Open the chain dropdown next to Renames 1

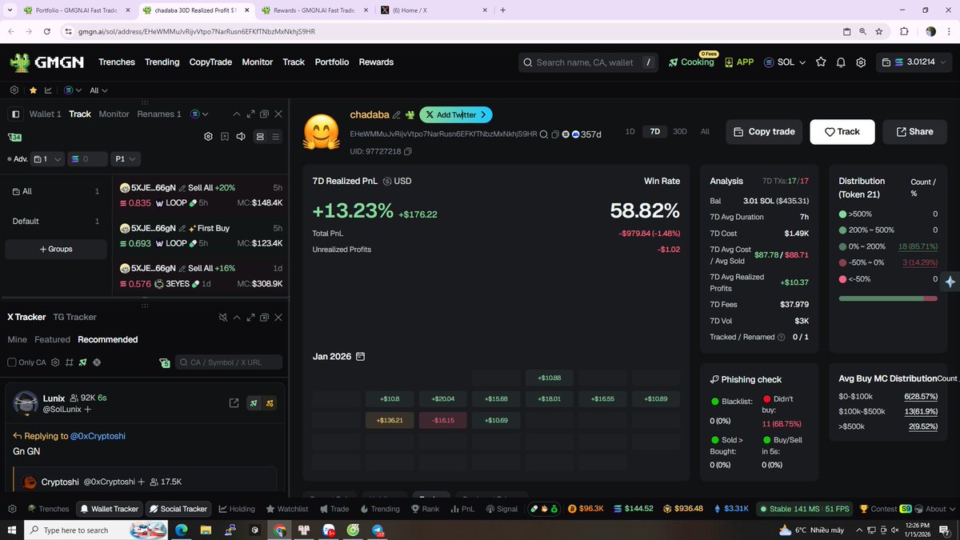[199, 114]
